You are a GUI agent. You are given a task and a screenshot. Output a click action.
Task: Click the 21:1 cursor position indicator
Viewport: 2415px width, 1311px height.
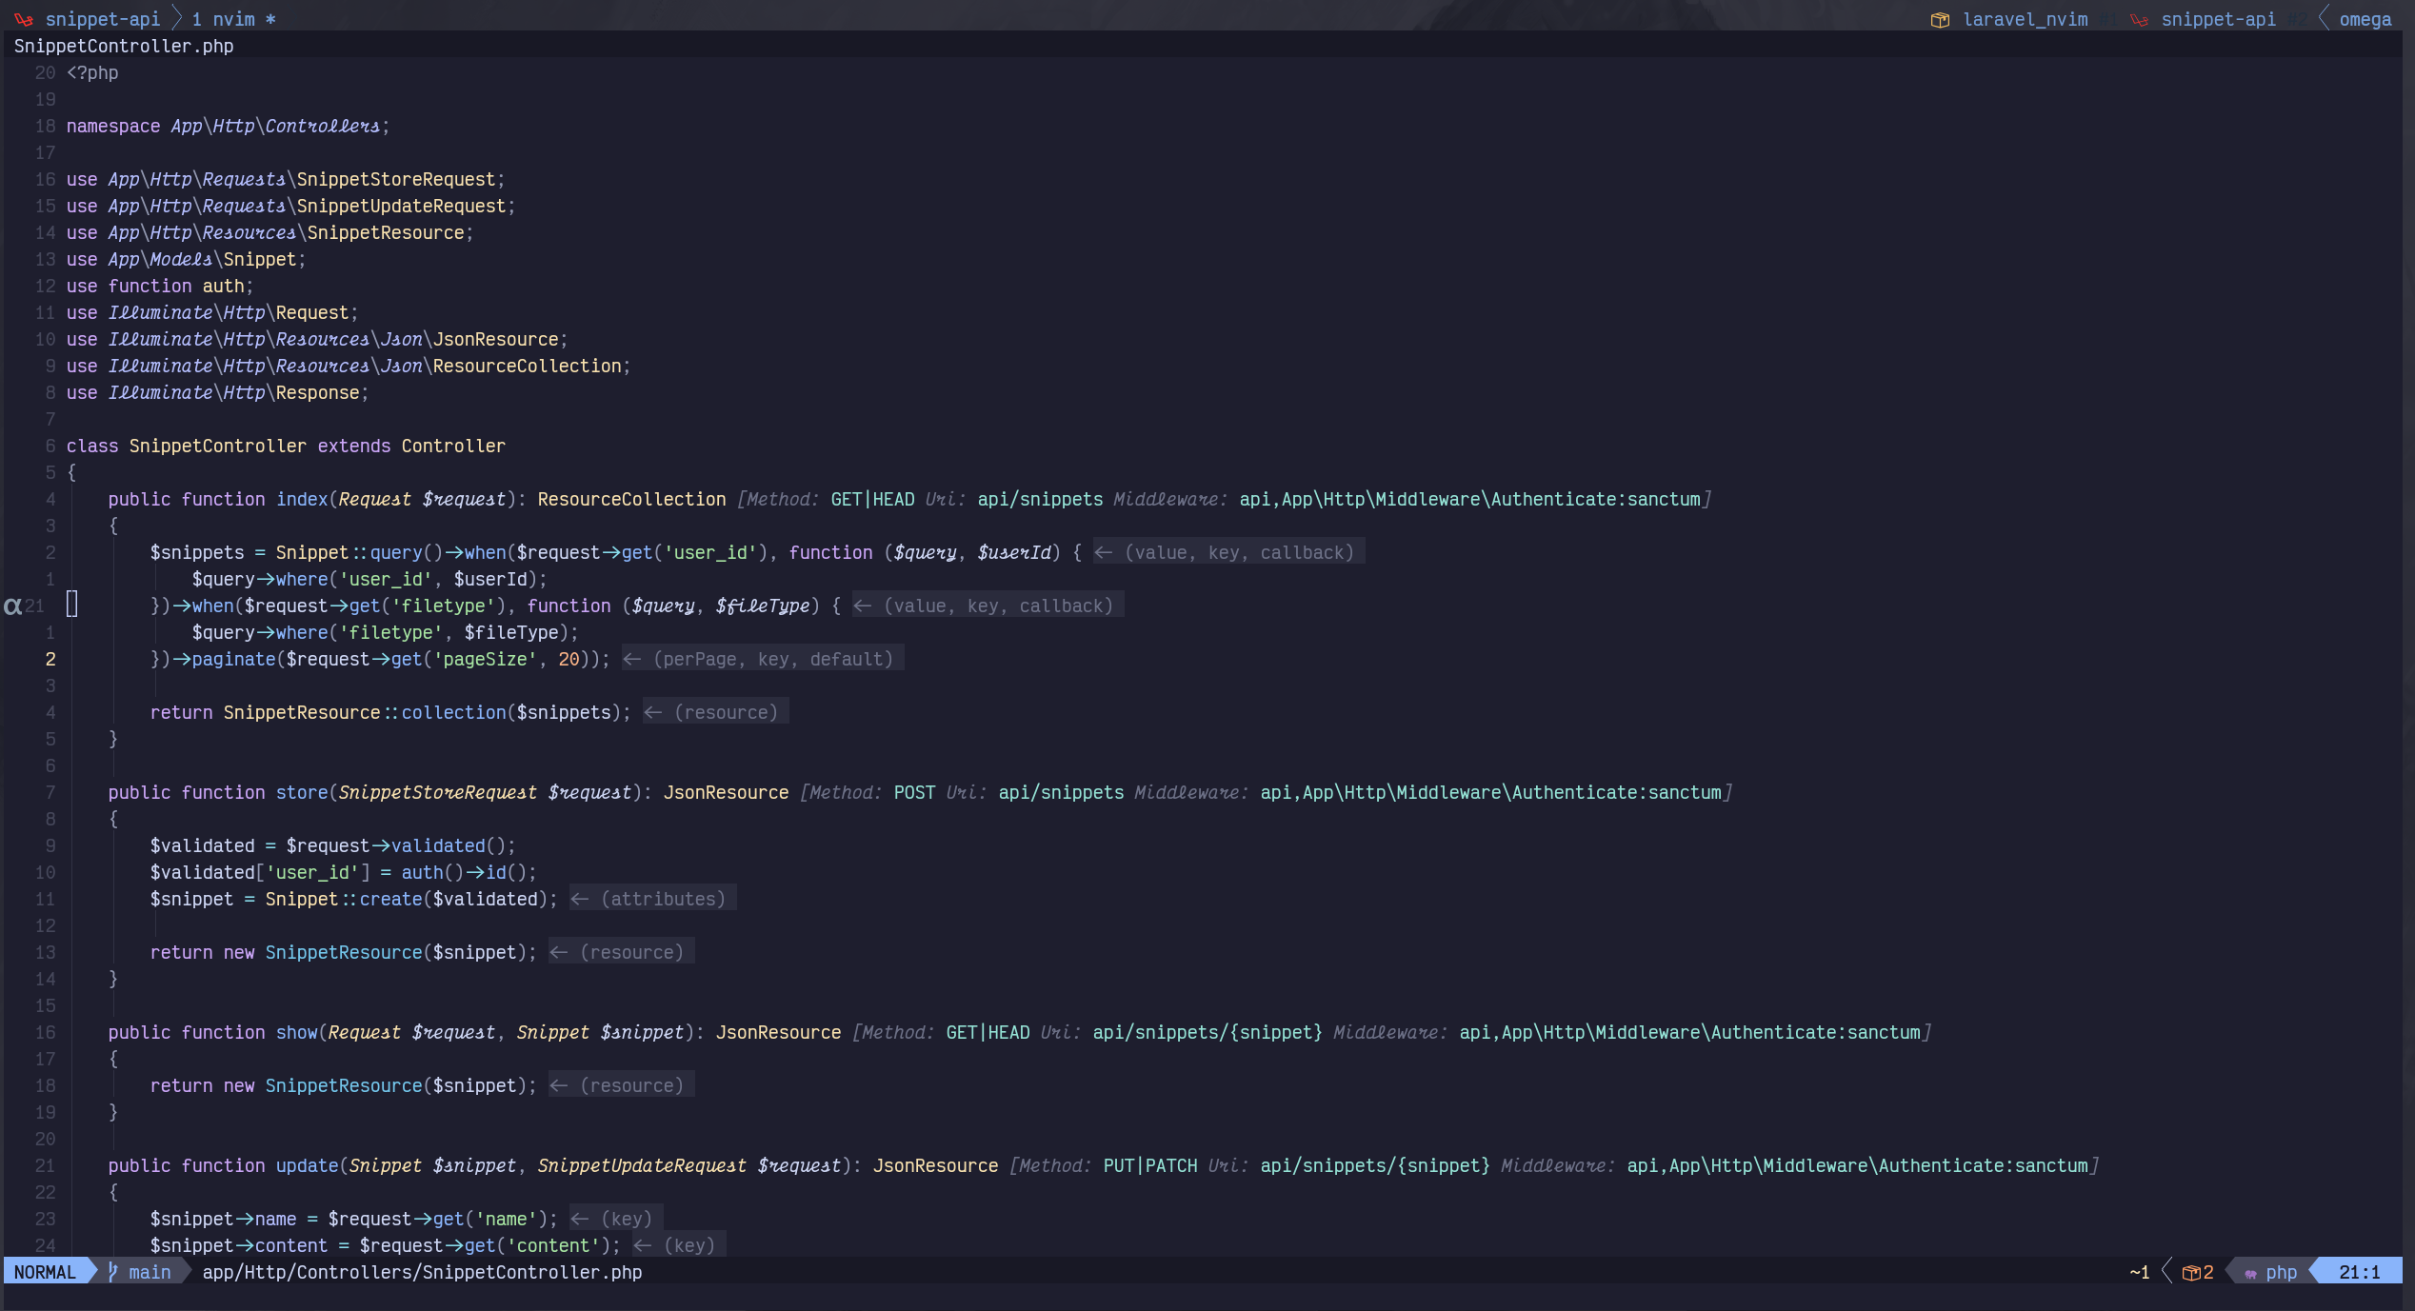pyautogui.click(x=2359, y=1272)
